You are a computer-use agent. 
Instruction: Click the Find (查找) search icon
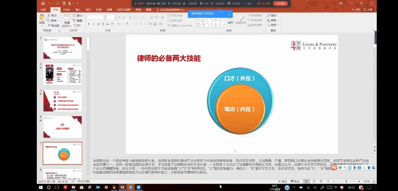point(269,15)
